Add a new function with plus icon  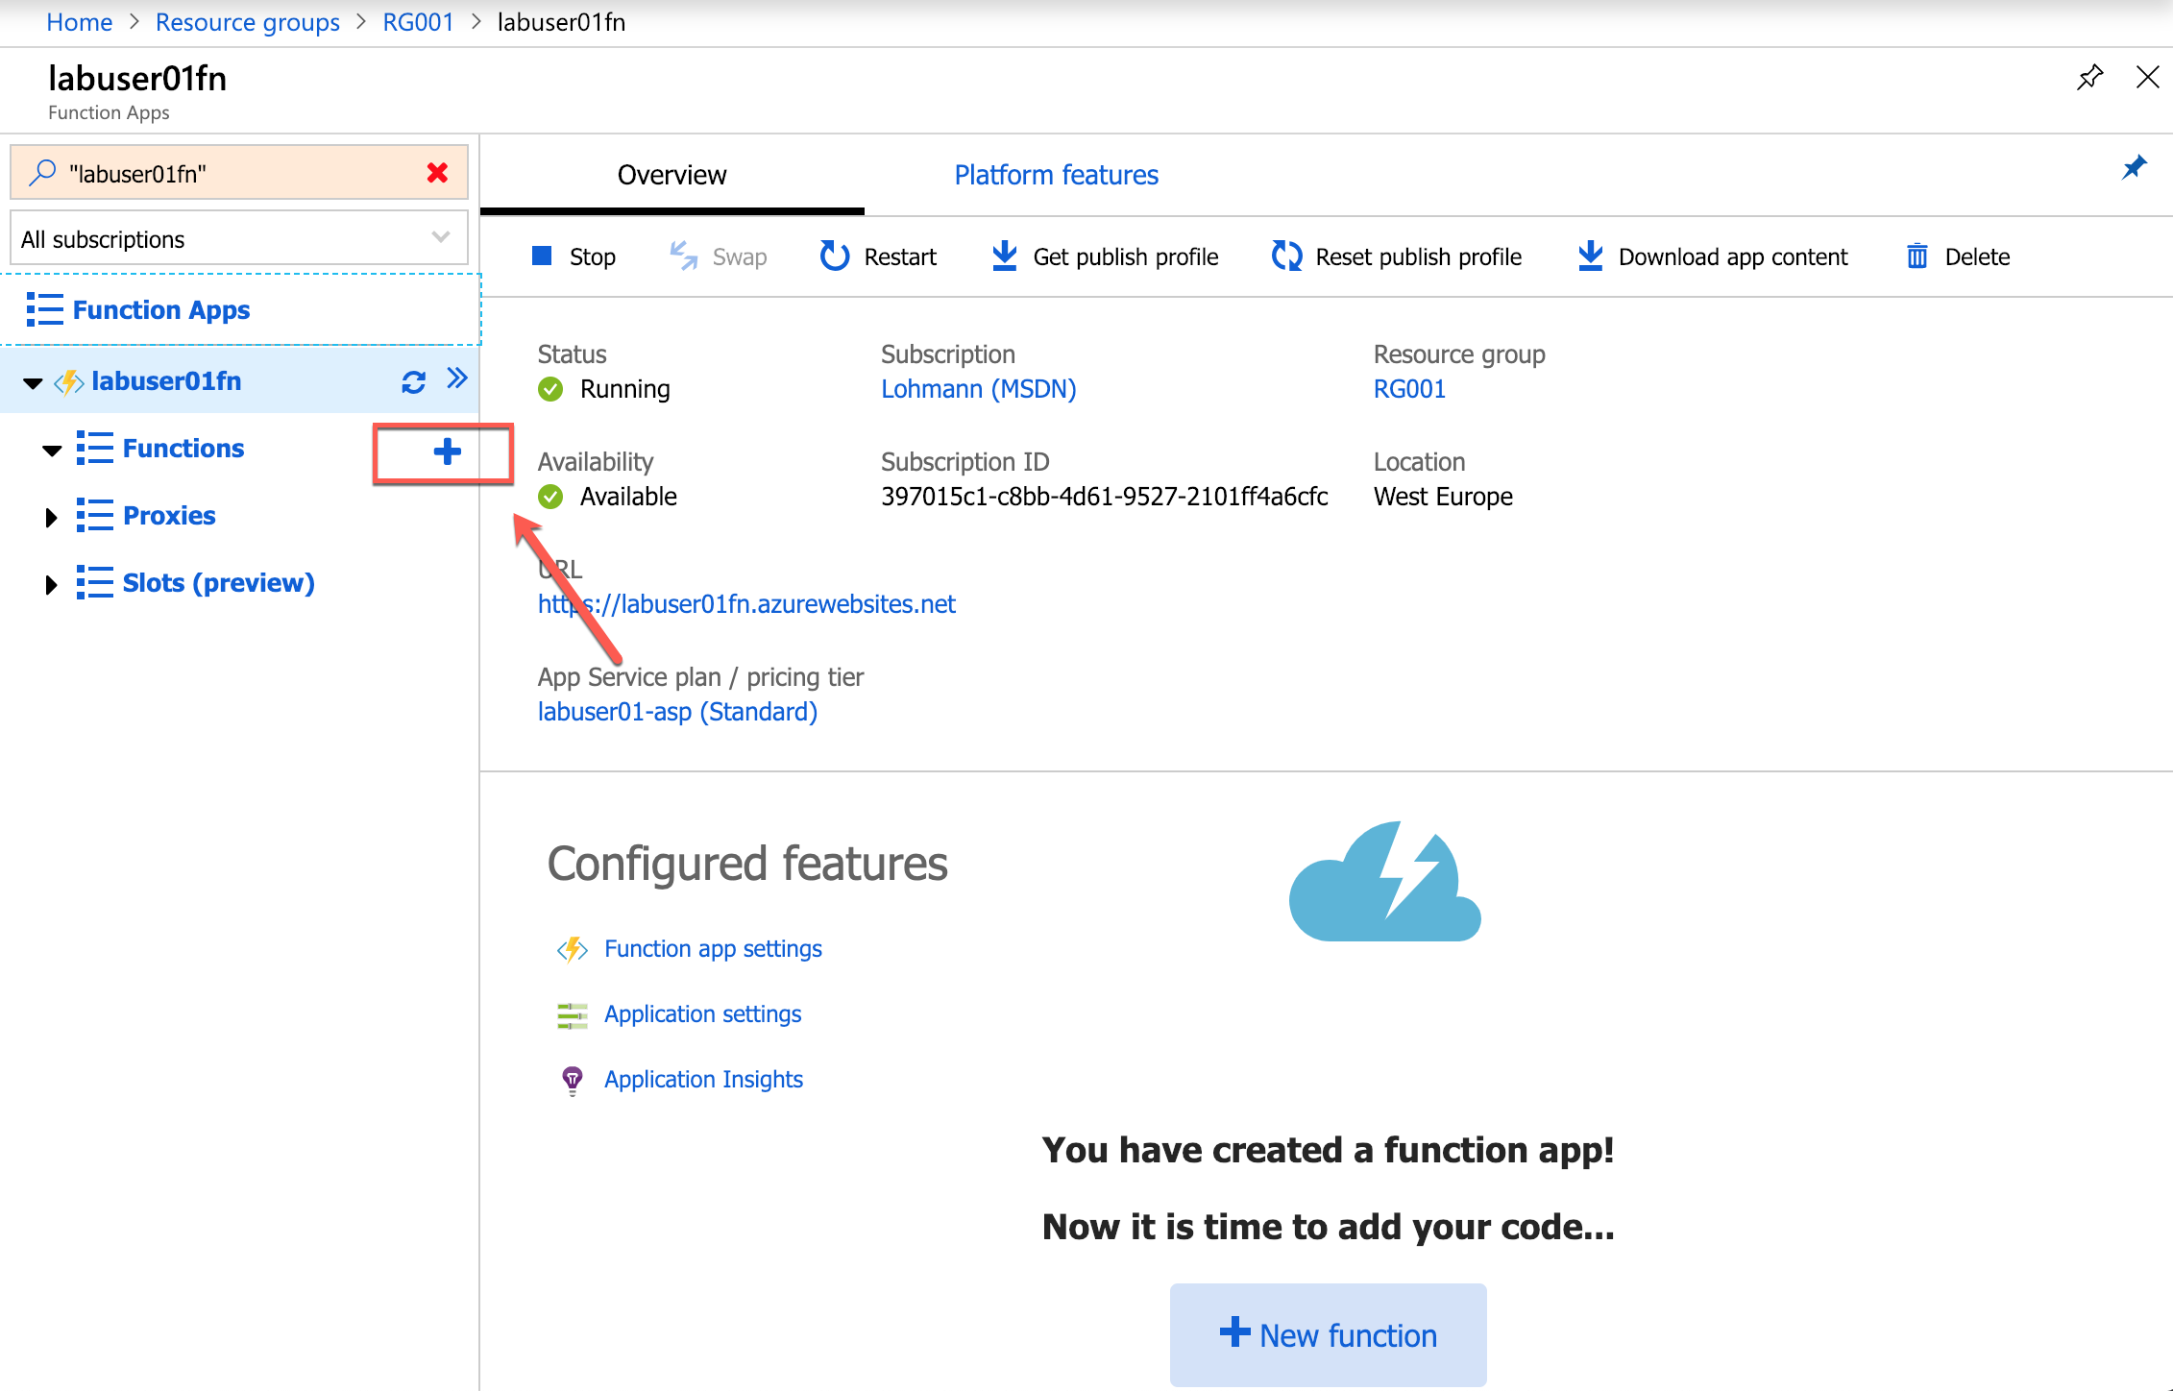(447, 451)
